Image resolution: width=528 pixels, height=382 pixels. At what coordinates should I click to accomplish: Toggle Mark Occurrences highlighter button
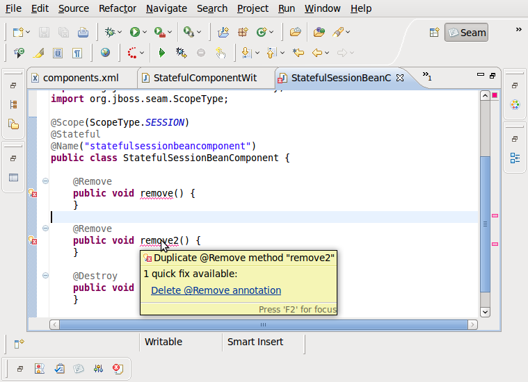[x=39, y=53]
